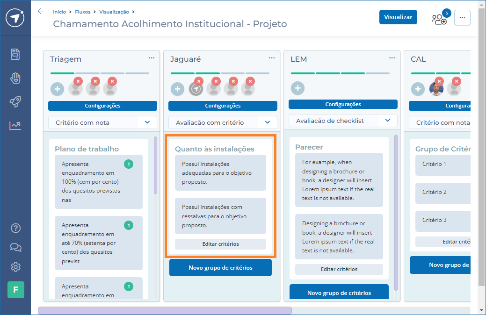Open Configurações in Triagem column
The width and height of the screenshot is (486, 315).
tap(102, 106)
